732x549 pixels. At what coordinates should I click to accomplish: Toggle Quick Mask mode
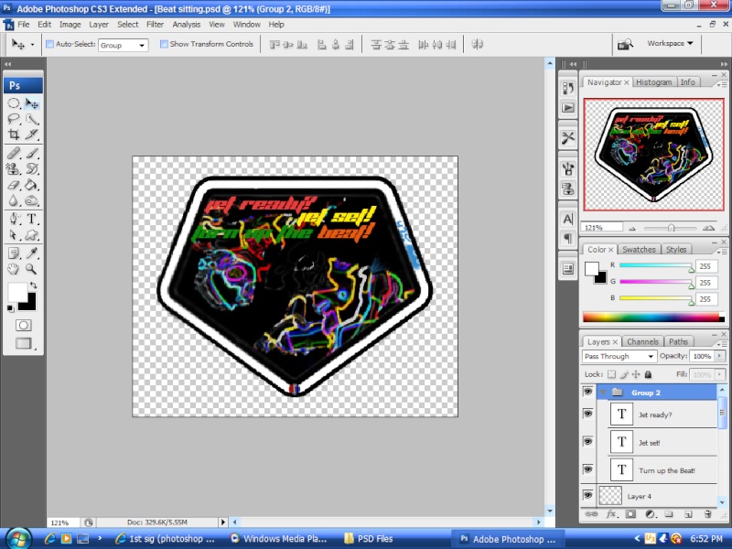(24, 325)
